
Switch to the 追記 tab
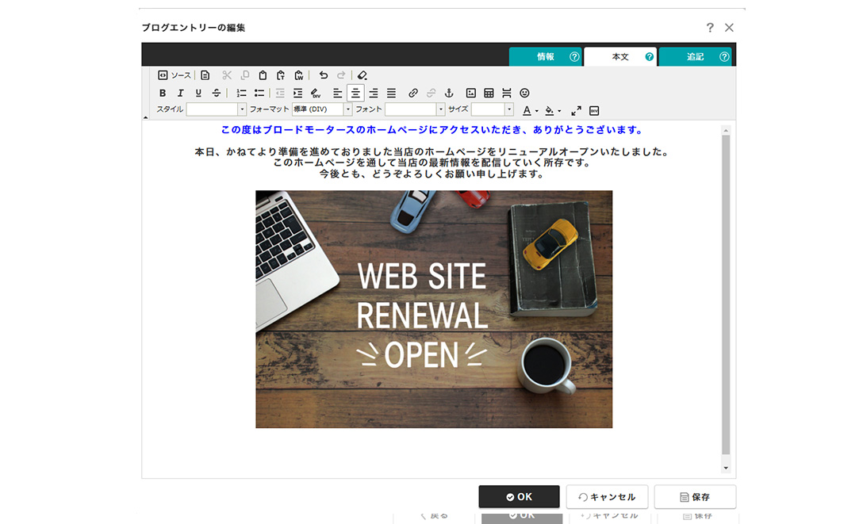coord(695,57)
